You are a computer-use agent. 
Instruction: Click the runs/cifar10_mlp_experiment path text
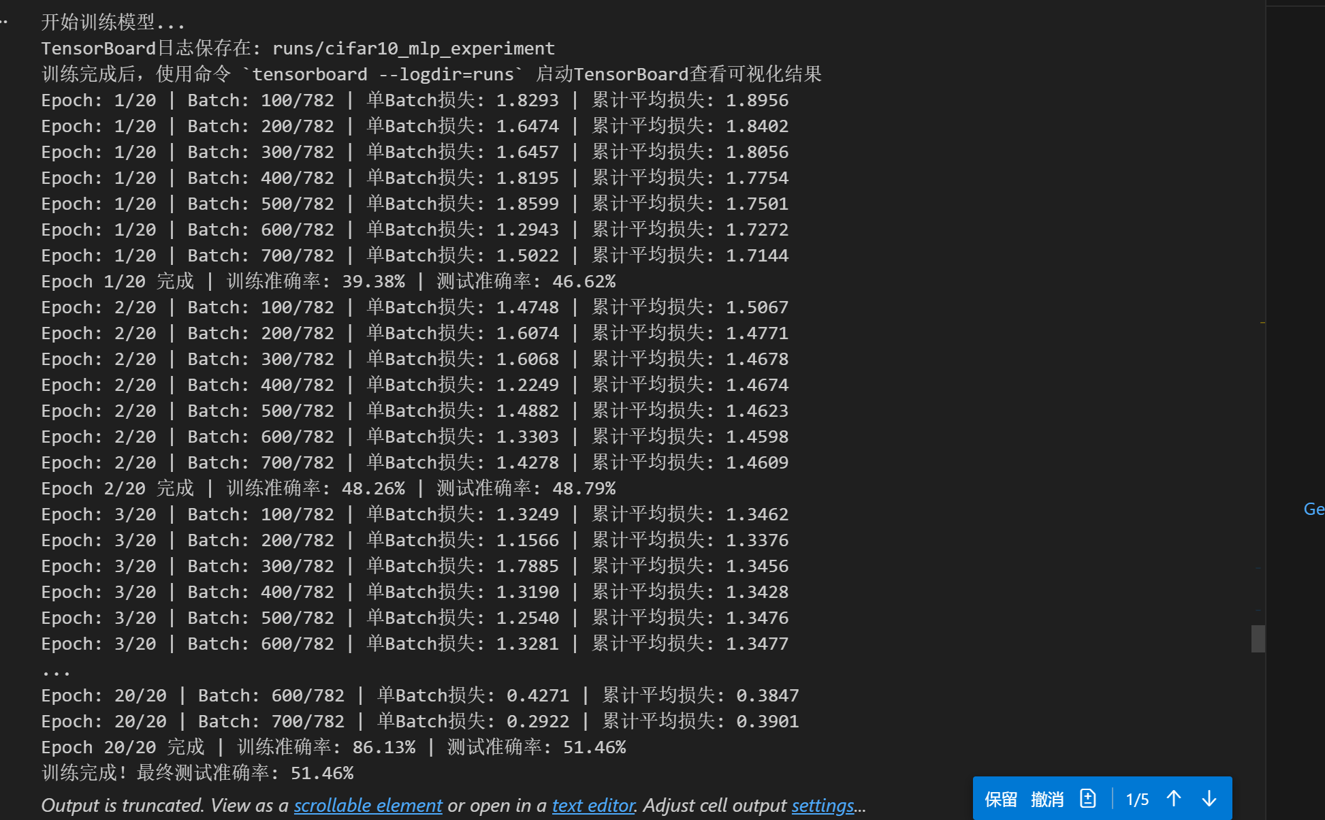click(x=413, y=48)
